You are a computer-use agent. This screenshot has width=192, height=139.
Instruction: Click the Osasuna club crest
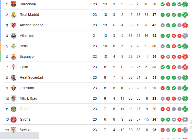click(x=14, y=88)
